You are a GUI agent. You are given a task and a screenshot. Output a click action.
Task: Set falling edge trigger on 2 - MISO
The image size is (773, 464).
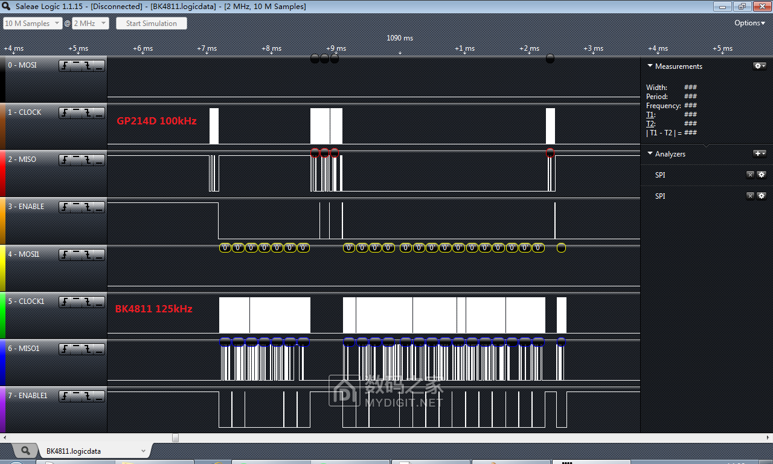pyautogui.click(x=88, y=160)
